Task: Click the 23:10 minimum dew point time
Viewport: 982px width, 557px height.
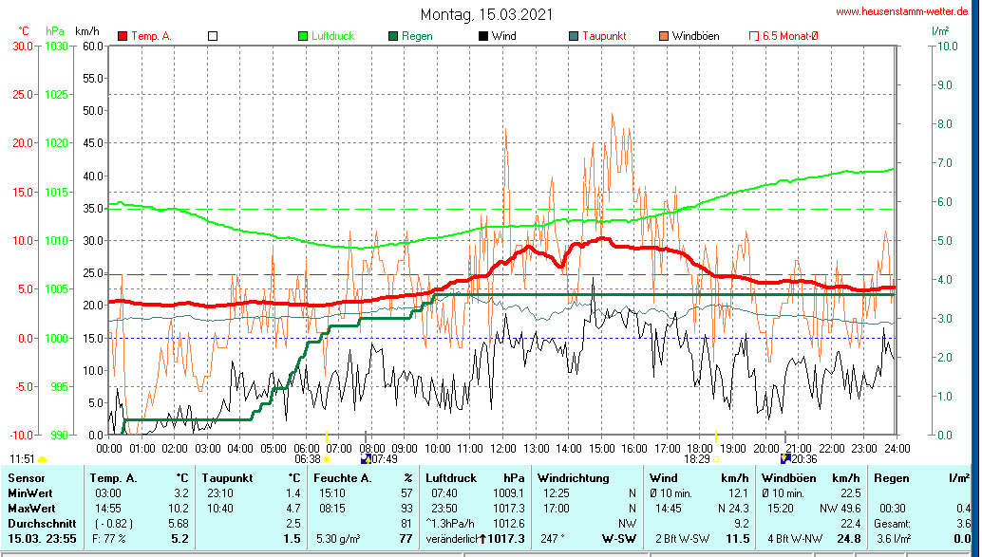Action: pos(219,493)
